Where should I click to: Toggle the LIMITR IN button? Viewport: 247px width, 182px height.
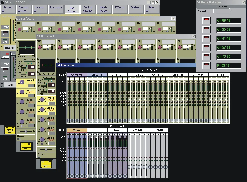click(5, 55)
